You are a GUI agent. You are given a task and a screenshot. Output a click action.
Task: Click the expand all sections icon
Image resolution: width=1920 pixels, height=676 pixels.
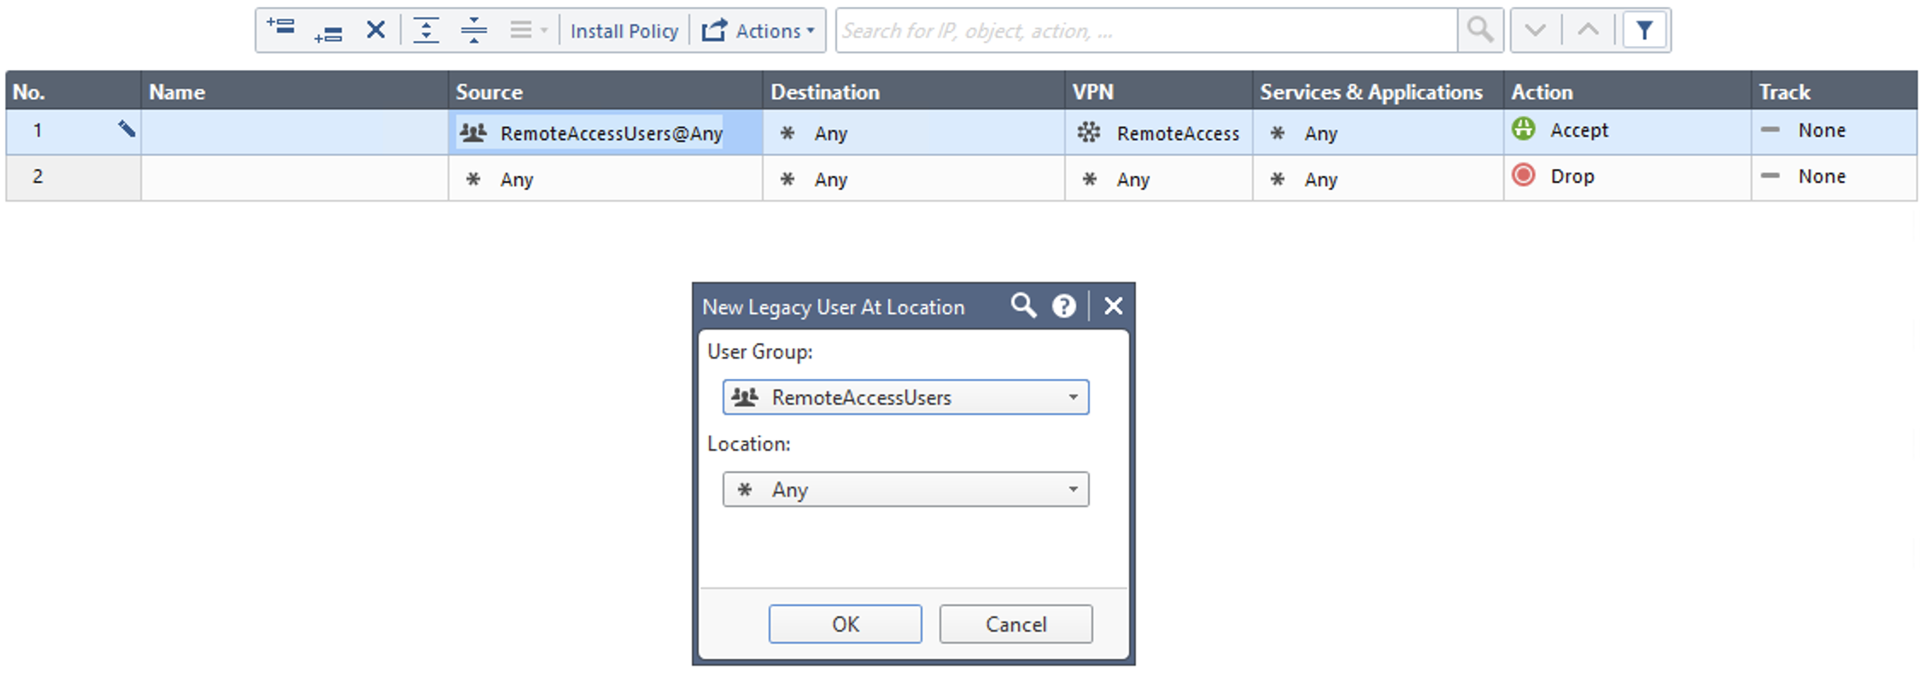pos(425,31)
